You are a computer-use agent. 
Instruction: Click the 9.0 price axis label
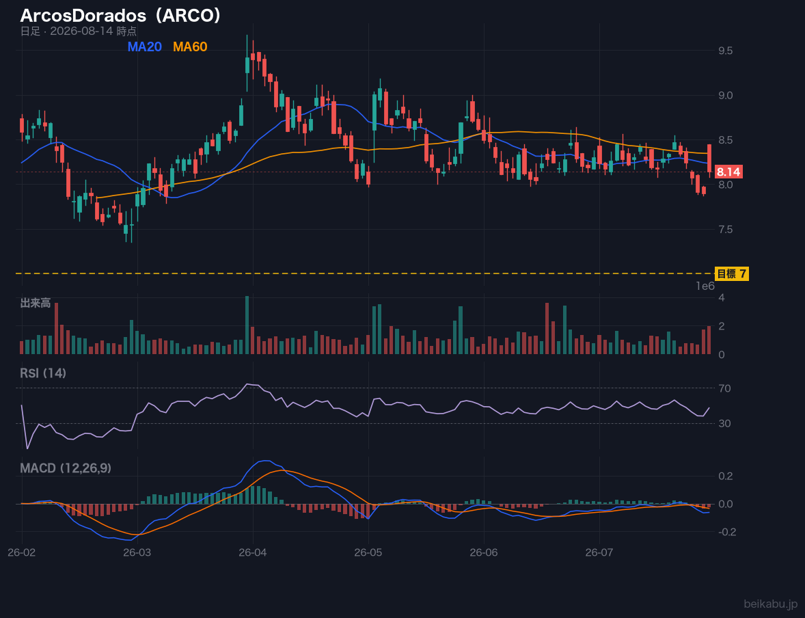click(726, 96)
